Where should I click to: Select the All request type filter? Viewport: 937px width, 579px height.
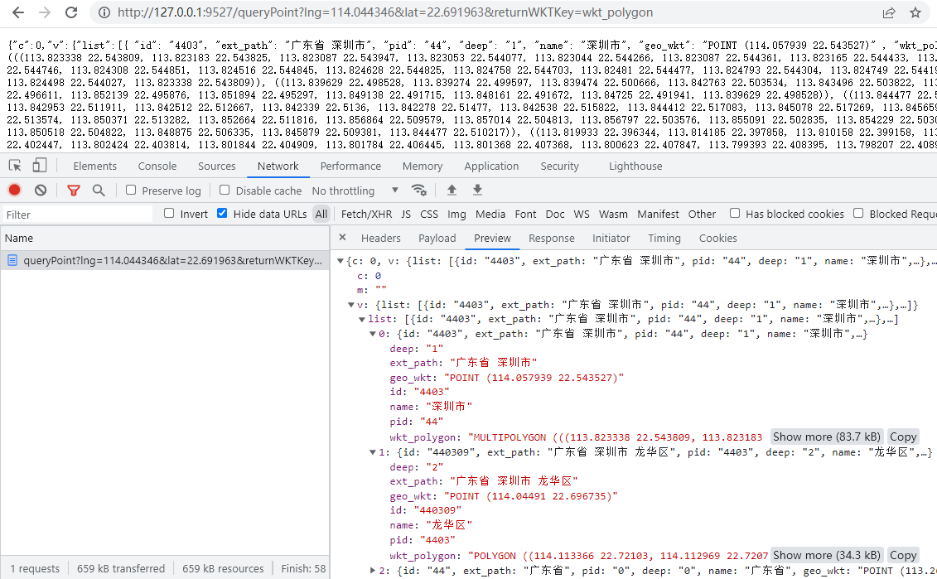pos(321,214)
